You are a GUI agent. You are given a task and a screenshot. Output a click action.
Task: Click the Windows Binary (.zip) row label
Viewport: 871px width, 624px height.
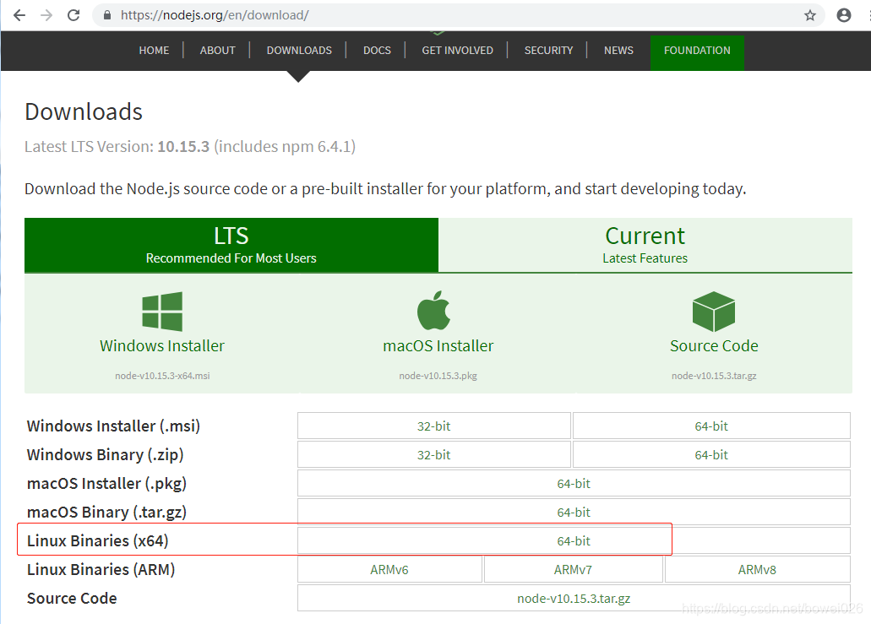pyautogui.click(x=105, y=454)
